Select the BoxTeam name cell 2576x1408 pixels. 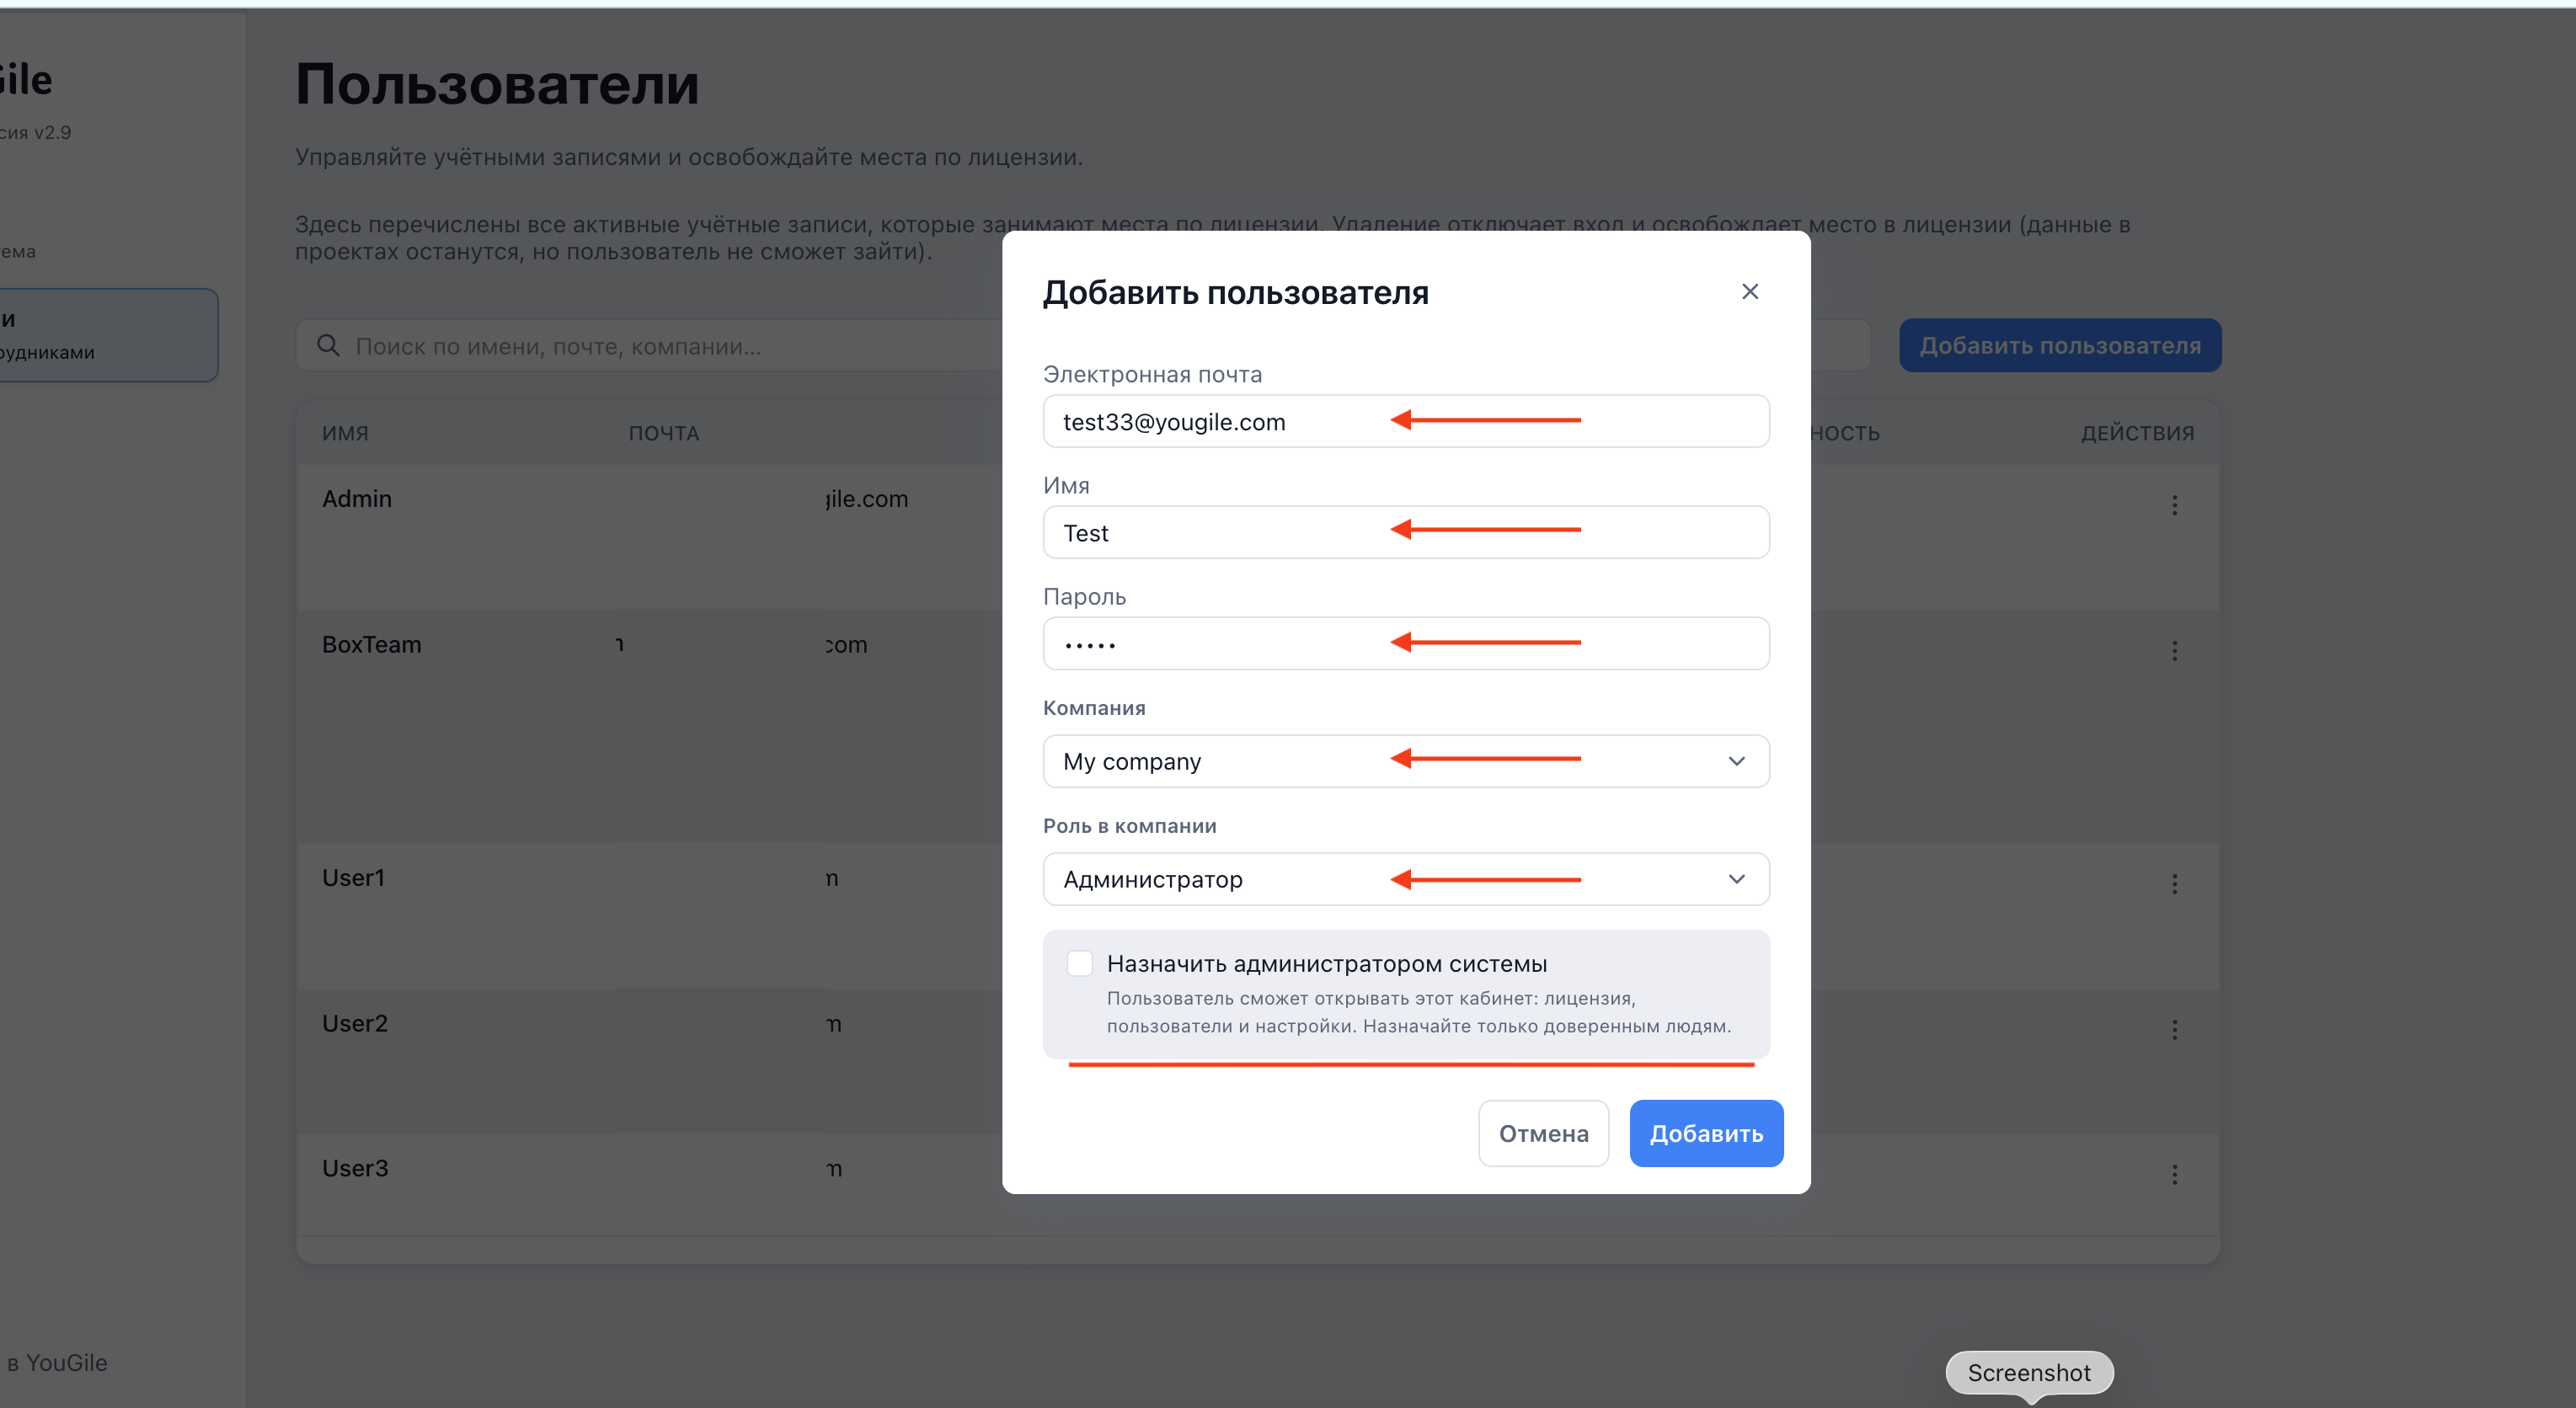pyautogui.click(x=372, y=645)
